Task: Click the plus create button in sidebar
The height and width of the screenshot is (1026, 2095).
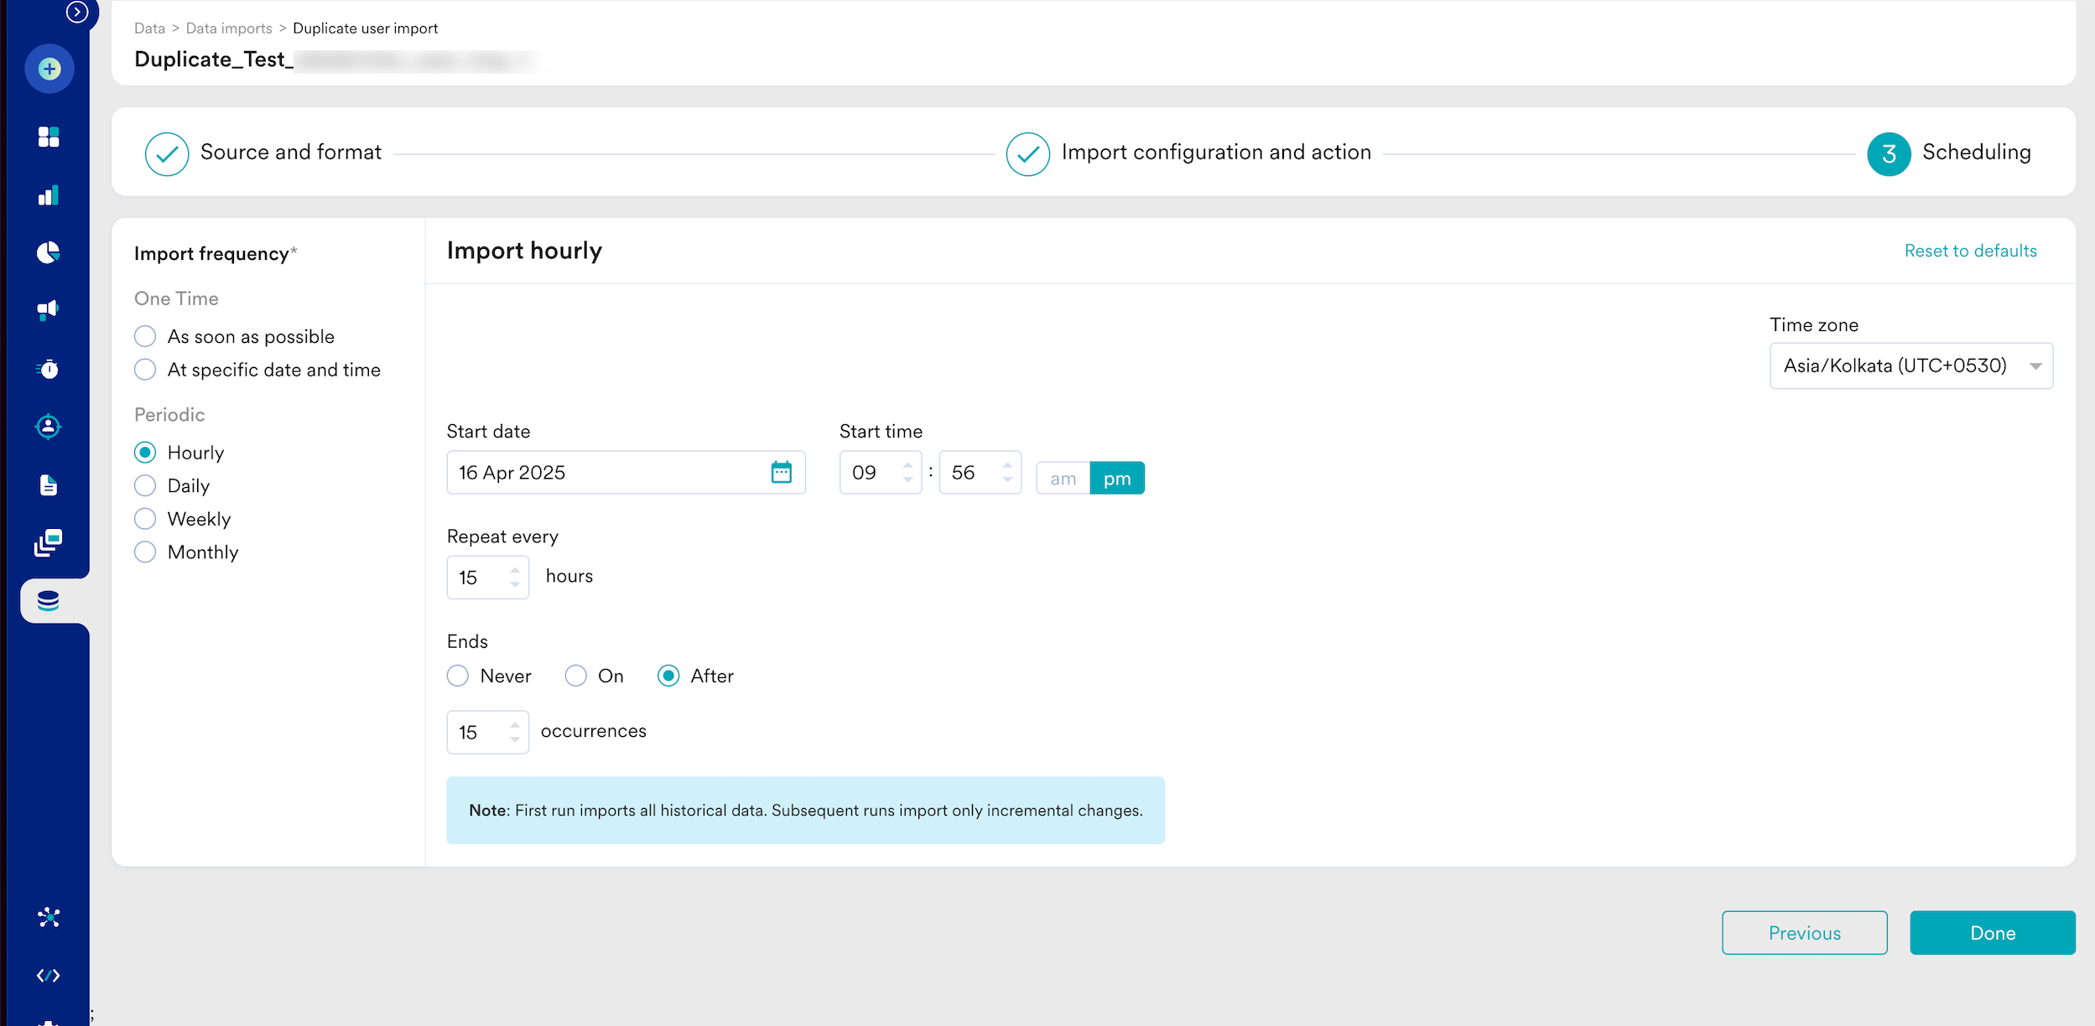Action: click(x=49, y=69)
